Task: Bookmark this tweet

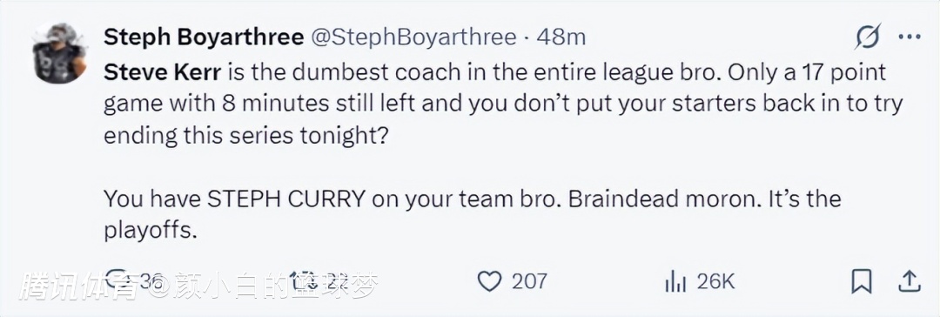Action: point(862,281)
